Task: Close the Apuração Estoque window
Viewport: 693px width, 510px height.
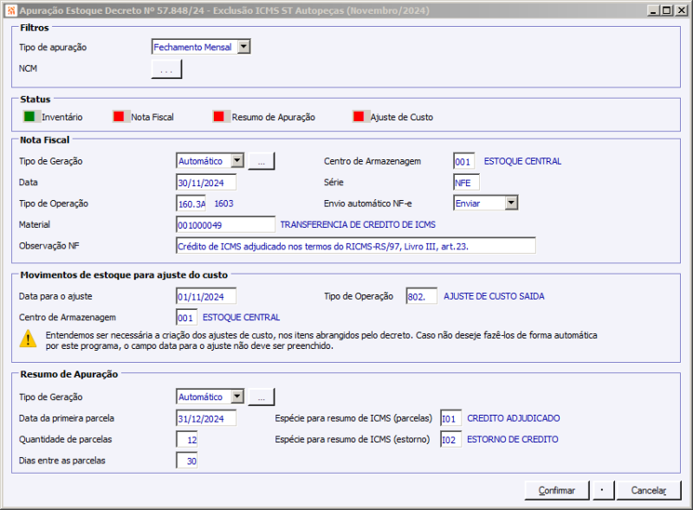Action: coord(681,10)
